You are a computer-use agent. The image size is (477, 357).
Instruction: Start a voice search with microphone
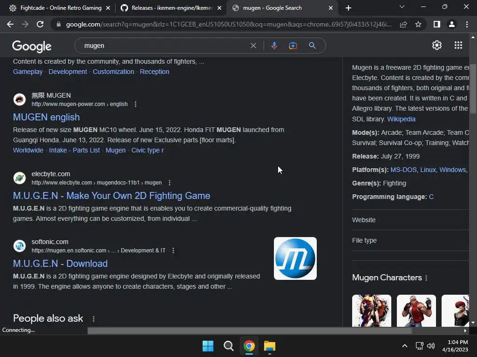(x=274, y=46)
